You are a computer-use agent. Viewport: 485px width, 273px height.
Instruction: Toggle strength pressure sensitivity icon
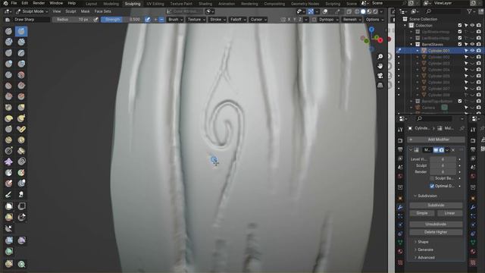[x=148, y=19]
